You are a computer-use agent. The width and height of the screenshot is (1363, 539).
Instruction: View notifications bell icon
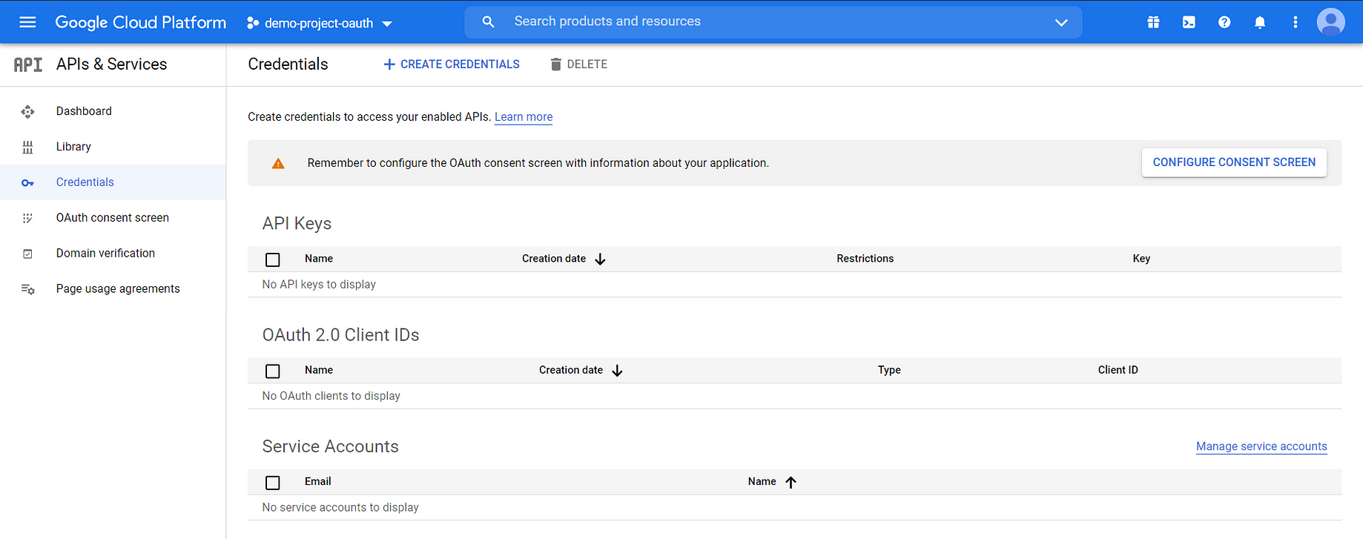click(x=1260, y=22)
